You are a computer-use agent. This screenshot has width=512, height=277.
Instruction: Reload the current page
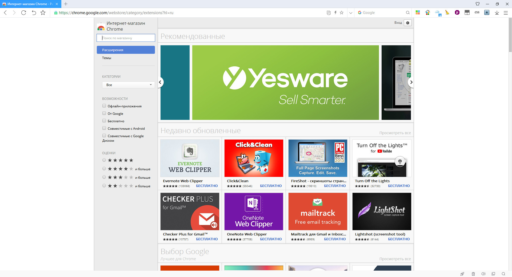coord(23,13)
